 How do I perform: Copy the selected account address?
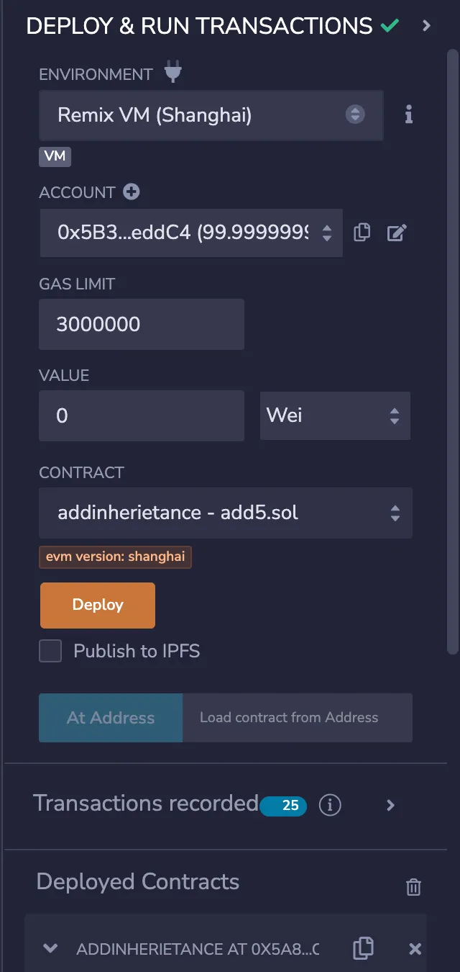(362, 233)
